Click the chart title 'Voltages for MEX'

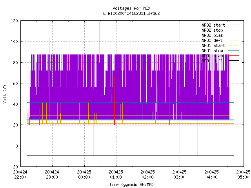point(131,8)
